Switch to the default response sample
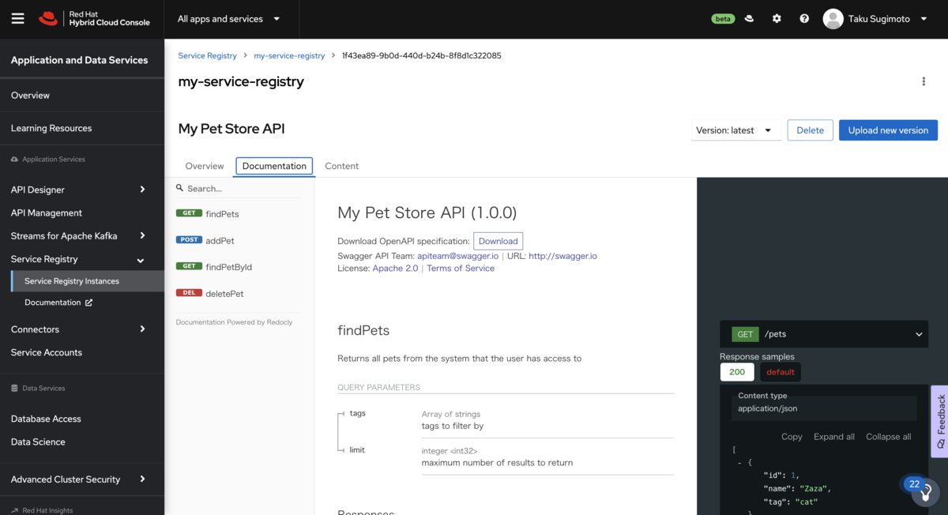948x515 pixels. (x=780, y=371)
